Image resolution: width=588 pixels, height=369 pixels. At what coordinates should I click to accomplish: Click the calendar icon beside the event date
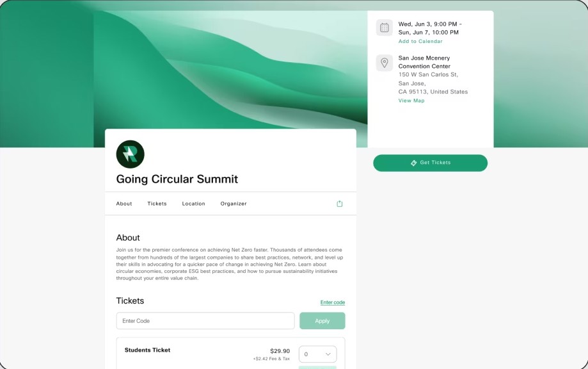(x=385, y=28)
